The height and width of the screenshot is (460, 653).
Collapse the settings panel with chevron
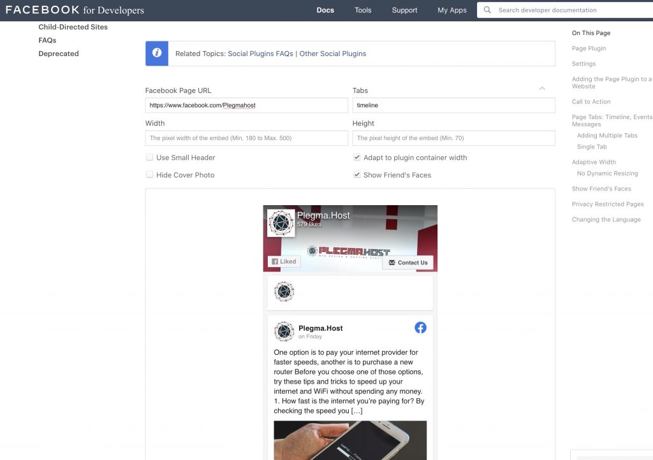[542, 88]
